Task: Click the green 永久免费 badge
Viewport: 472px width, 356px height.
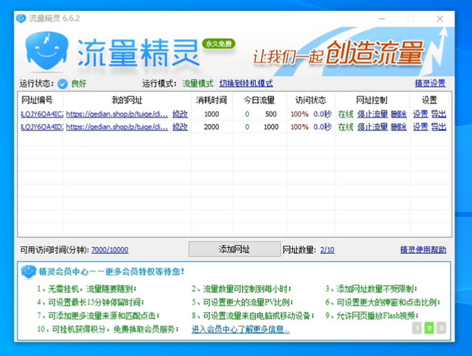Action: 218,44
